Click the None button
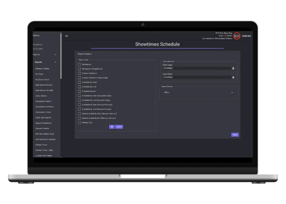Viewport: 286px width, 204px height. 119,127
